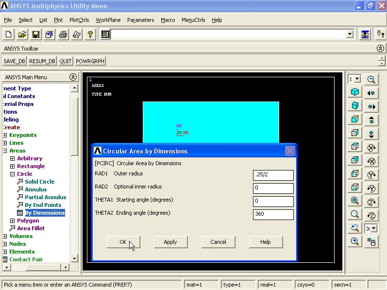Collapse the Circle tree node

(x=12, y=174)
